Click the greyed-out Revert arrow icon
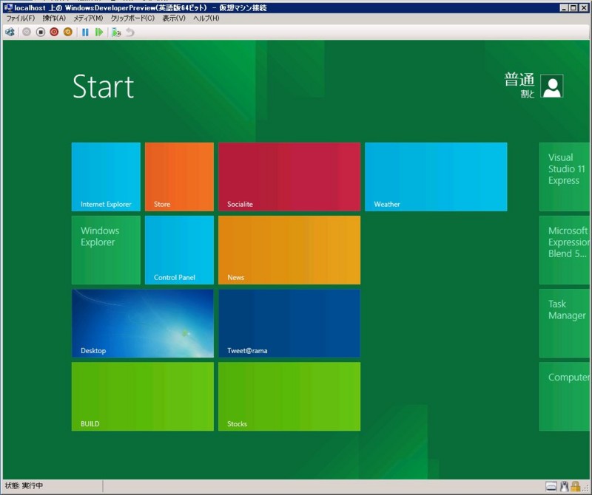The height and width of the screenshot is (495, 592). [130, 33]
